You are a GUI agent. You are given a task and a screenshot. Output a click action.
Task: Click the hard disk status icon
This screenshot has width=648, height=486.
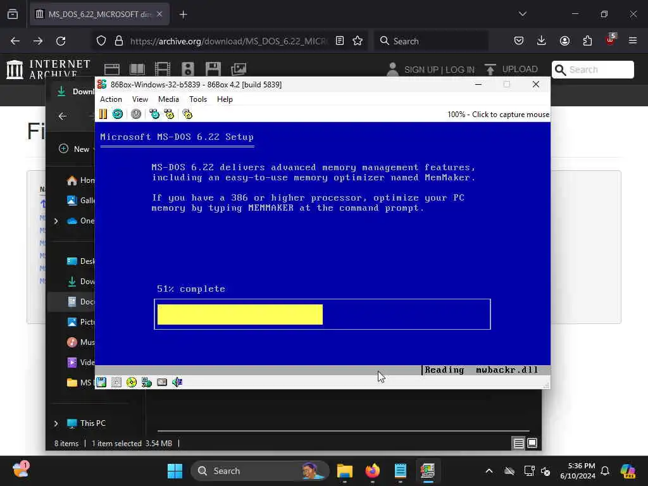[162, 382]
